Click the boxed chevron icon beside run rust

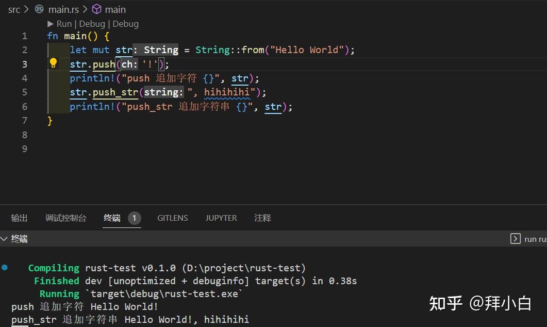tap(515, 239)
